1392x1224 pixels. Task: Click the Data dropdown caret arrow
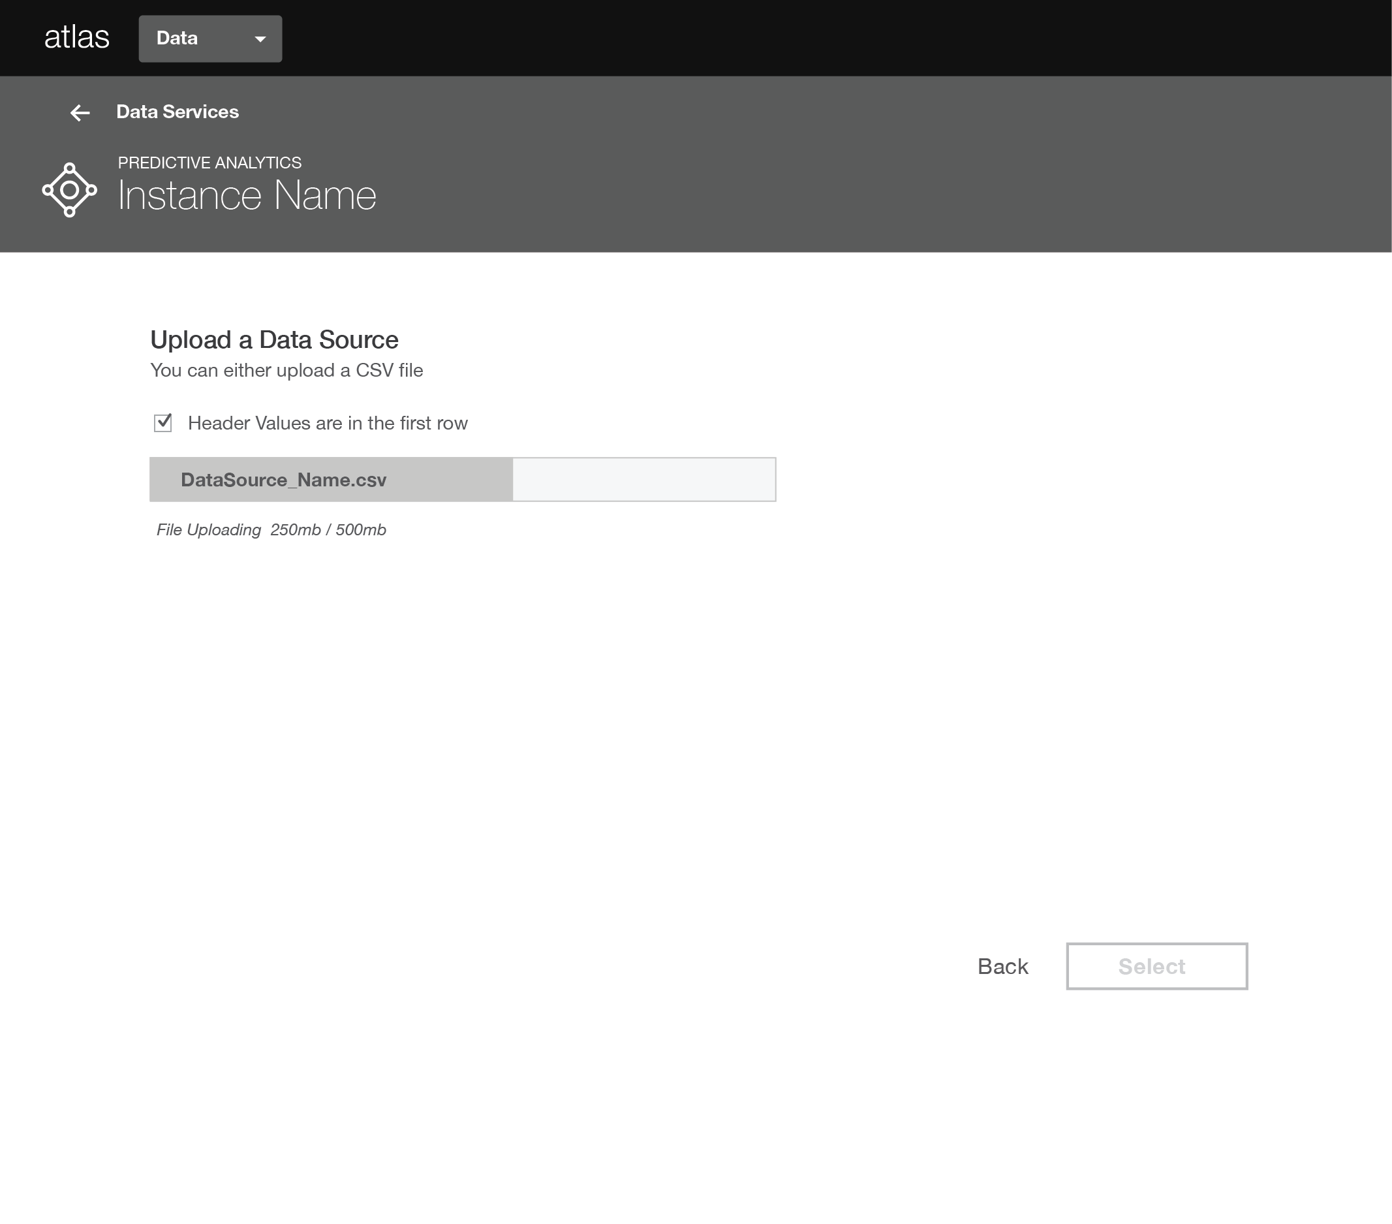tap(260, 40)
